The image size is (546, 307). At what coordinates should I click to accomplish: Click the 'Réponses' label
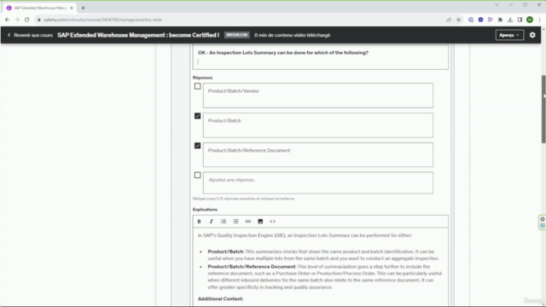click(203, 78)
